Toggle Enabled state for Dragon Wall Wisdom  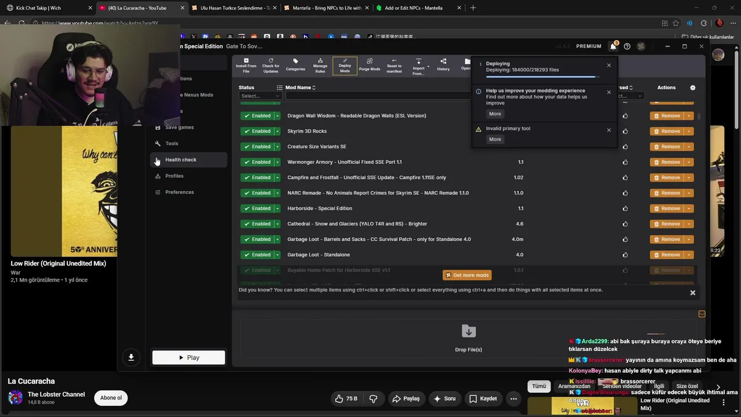(x=257, y=116)
